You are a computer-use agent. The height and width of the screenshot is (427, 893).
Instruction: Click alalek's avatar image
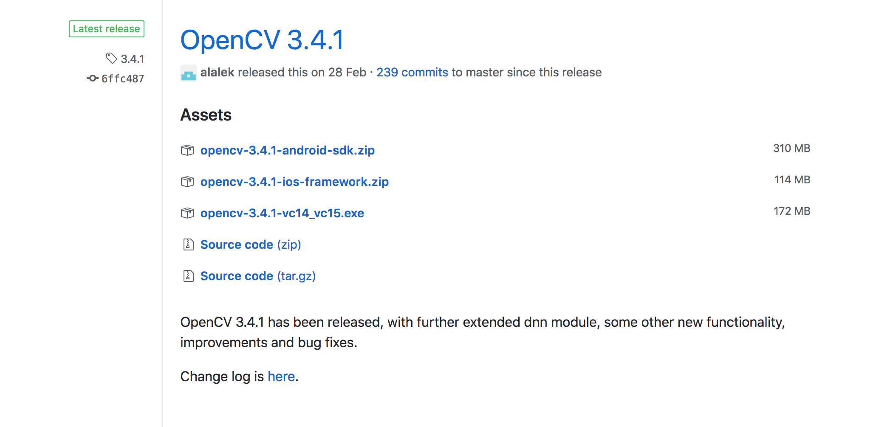click(x=188, y=73)
